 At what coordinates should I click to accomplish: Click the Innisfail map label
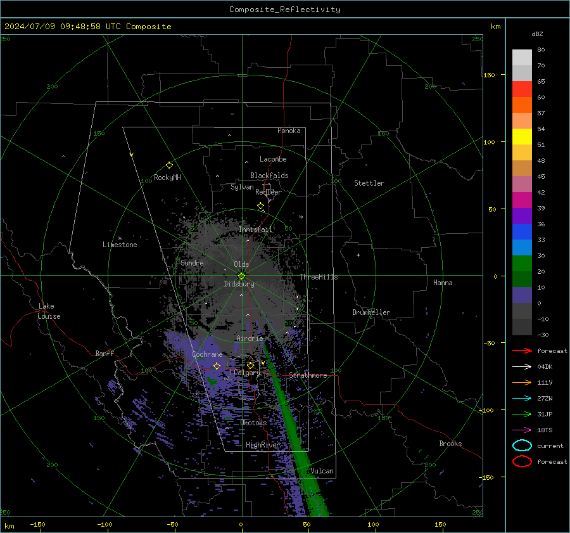tap(256, 229)
